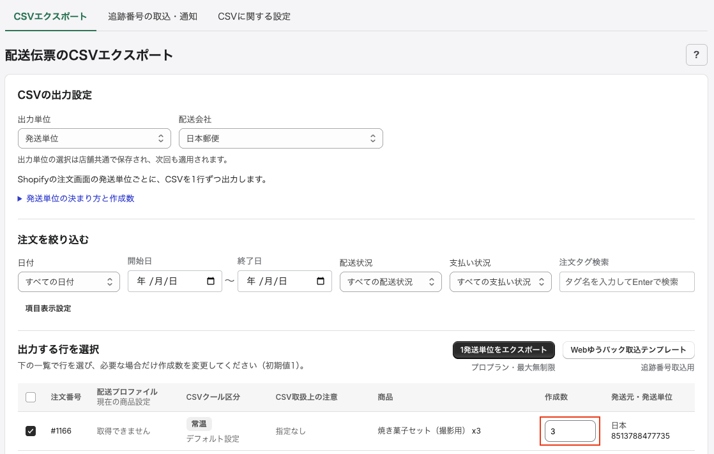The height and width of the screenshot is (454, 714).
Task: Click the 発送元・発送単位 column header
Action: click(642, 397)
